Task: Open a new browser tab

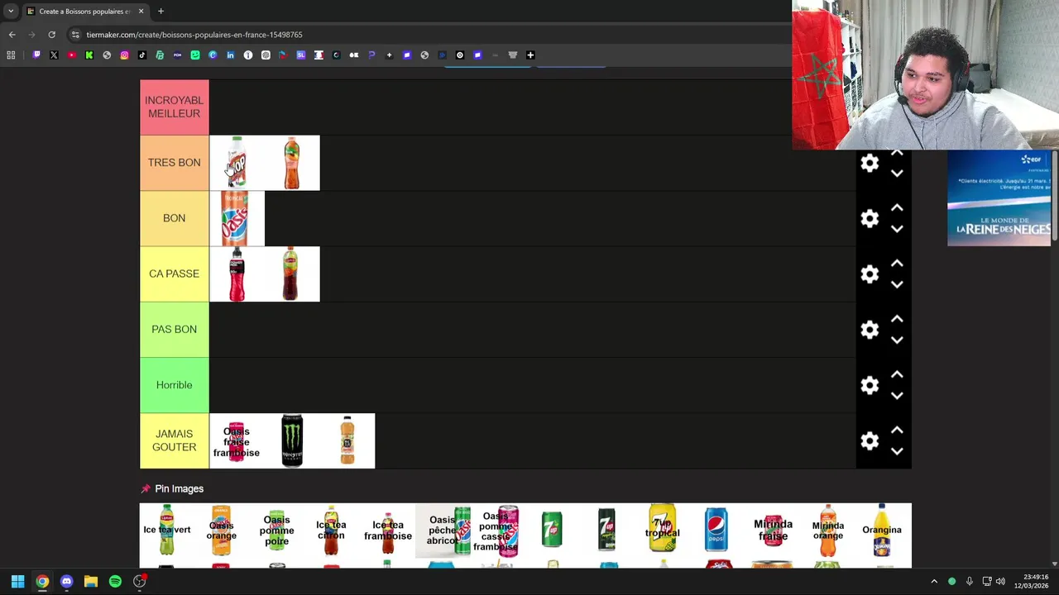Action: (x=161, y=12)
